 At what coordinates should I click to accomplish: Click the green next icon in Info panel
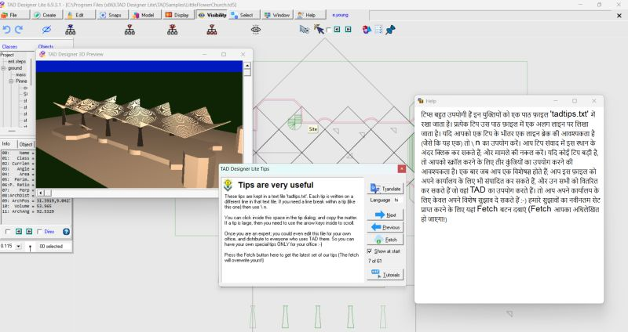(x=29, y=232)
